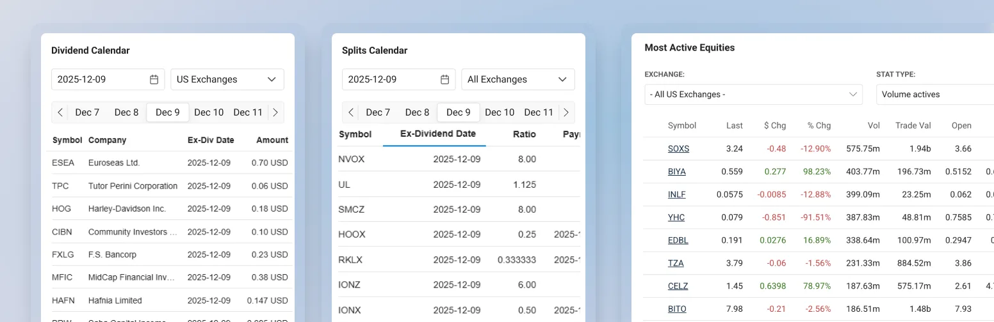Select Dec 7 in Splits Calendar
This screenshot has height=322, width=994.
point(378,112)
